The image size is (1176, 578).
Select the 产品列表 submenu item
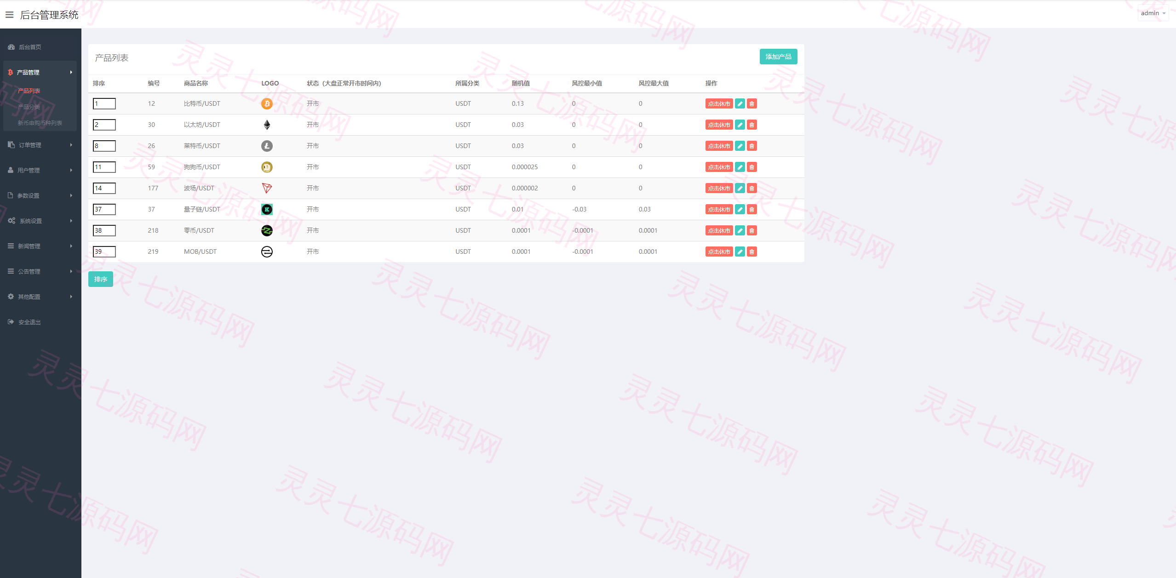[29, 91]
